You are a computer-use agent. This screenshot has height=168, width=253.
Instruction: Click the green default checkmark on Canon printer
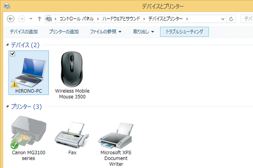tap(14, 145)
